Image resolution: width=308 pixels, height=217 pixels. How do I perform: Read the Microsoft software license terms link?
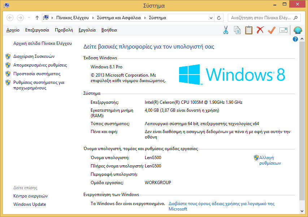[x=222, y=206]
